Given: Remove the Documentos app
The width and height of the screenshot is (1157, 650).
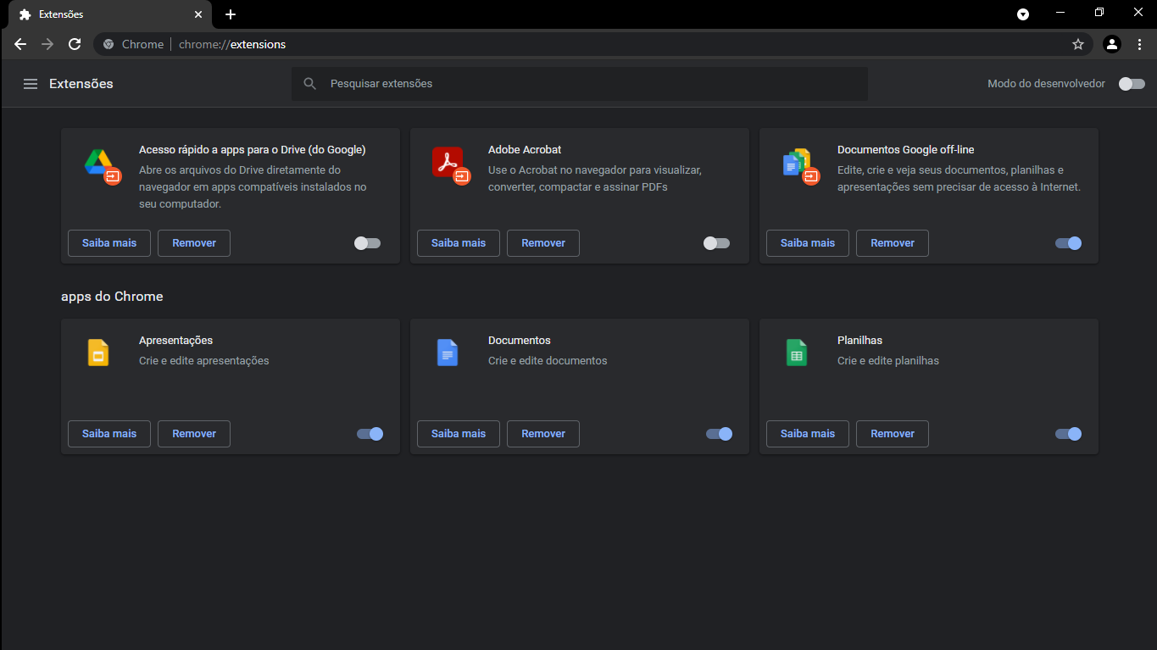Looking at the screenshot, I should pos(543,434).
